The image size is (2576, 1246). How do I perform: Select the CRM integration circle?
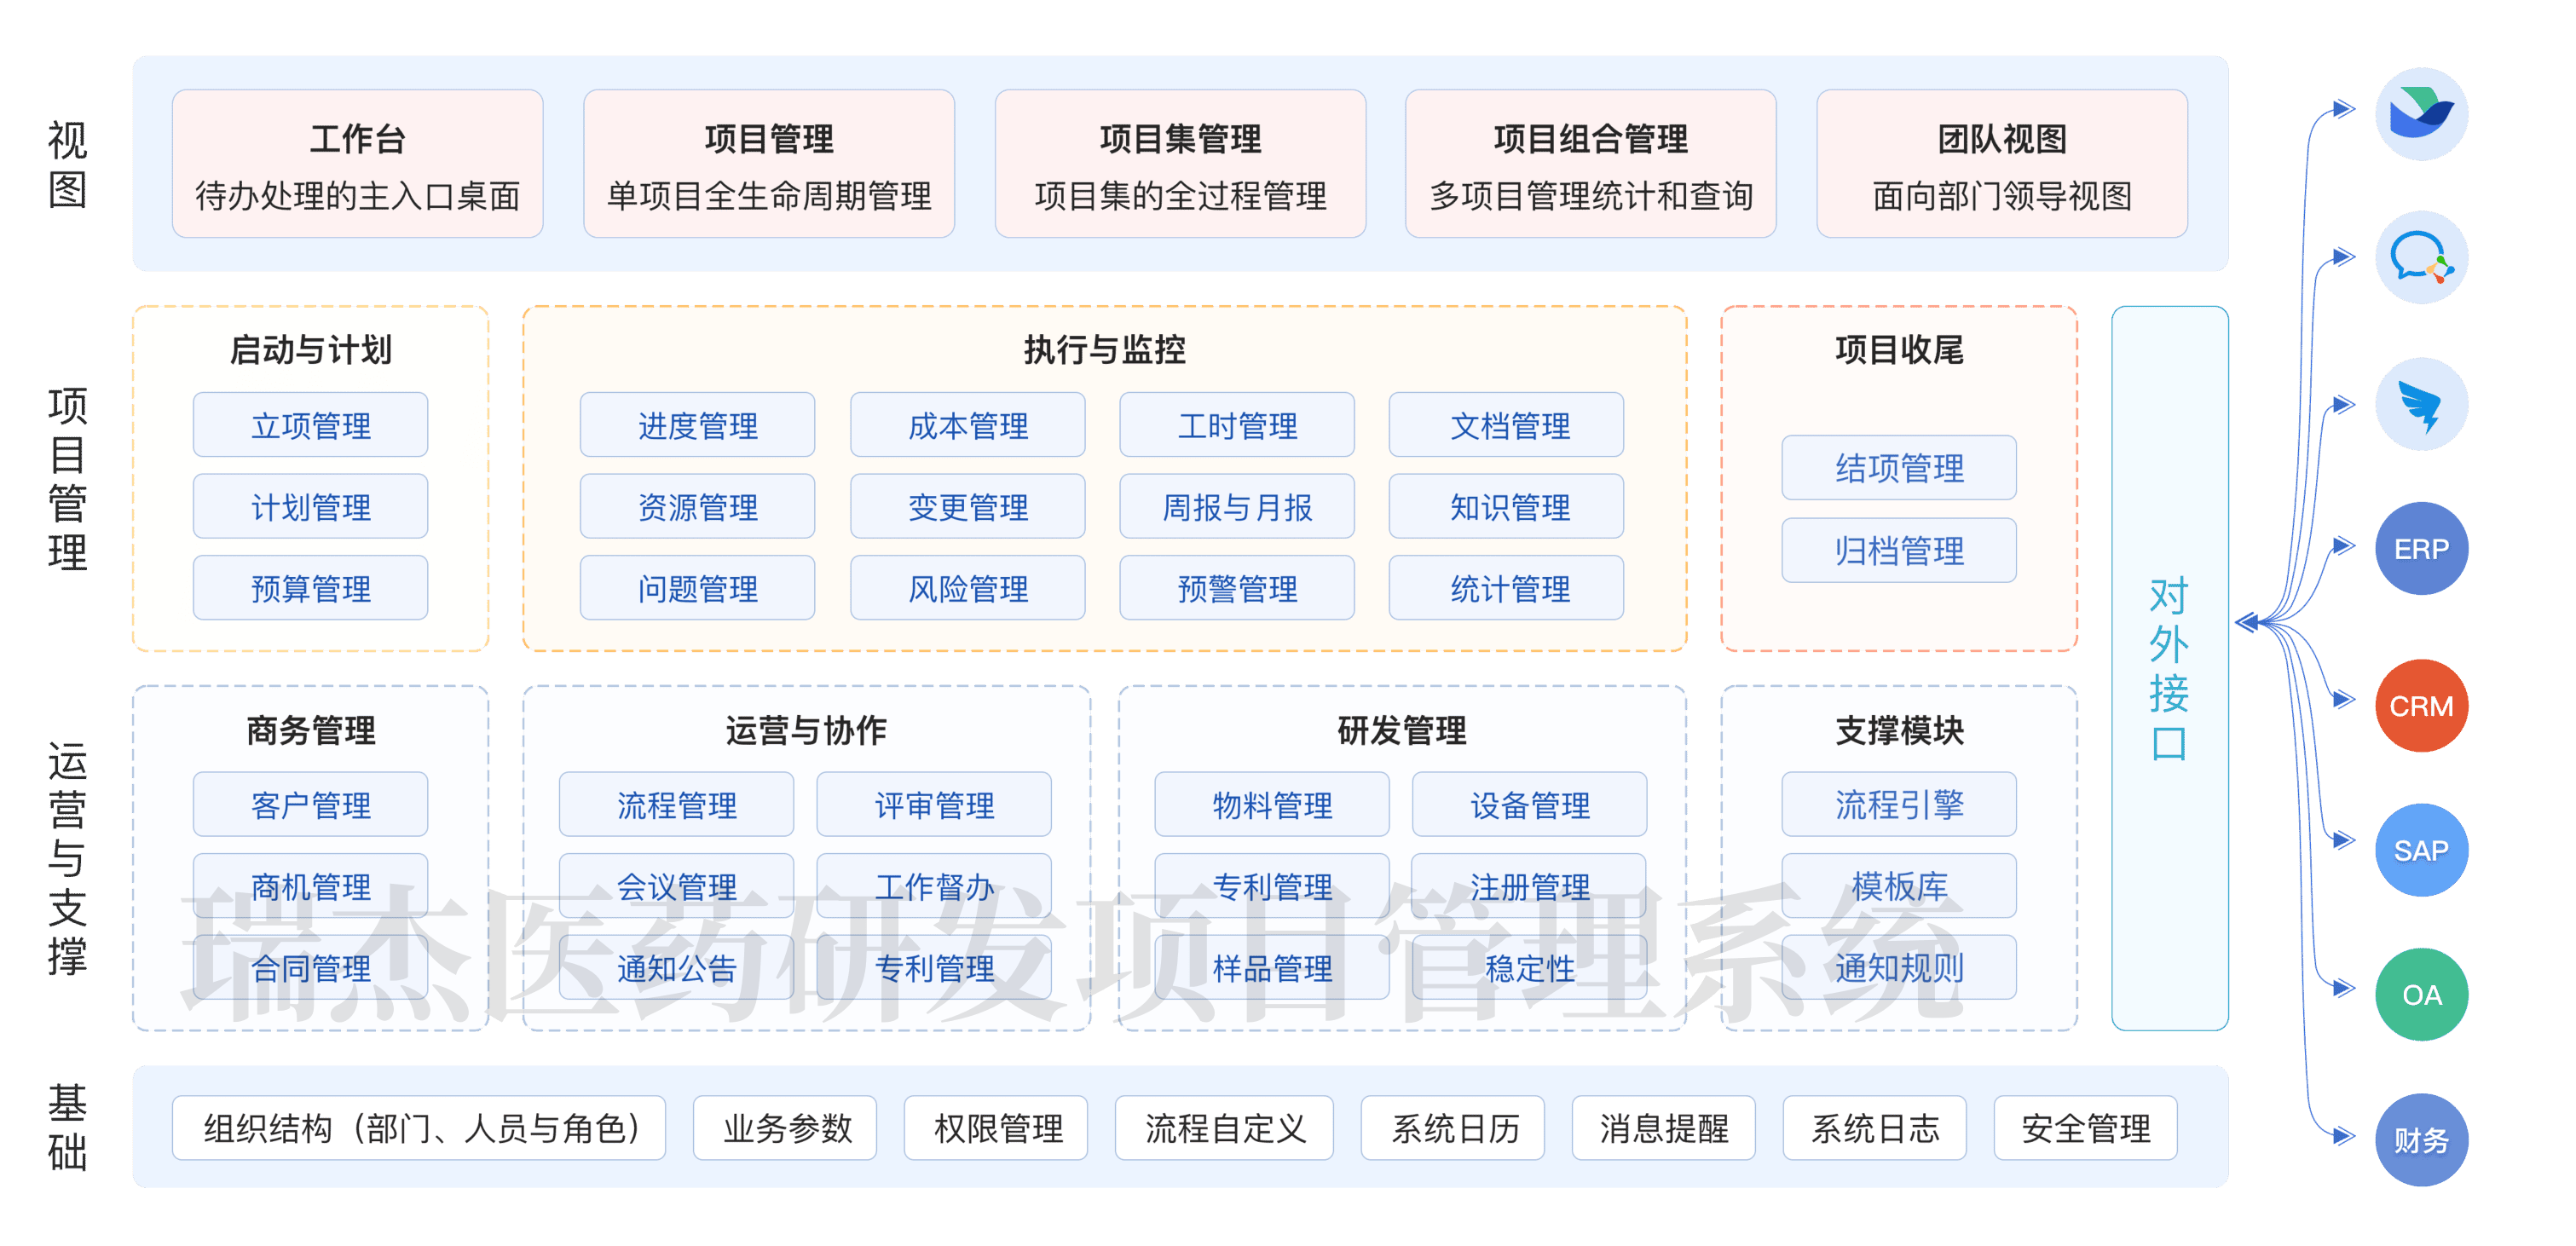point(2421,706)
